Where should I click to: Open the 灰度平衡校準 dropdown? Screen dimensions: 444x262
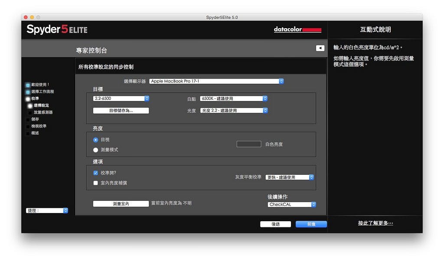[289, 177]
